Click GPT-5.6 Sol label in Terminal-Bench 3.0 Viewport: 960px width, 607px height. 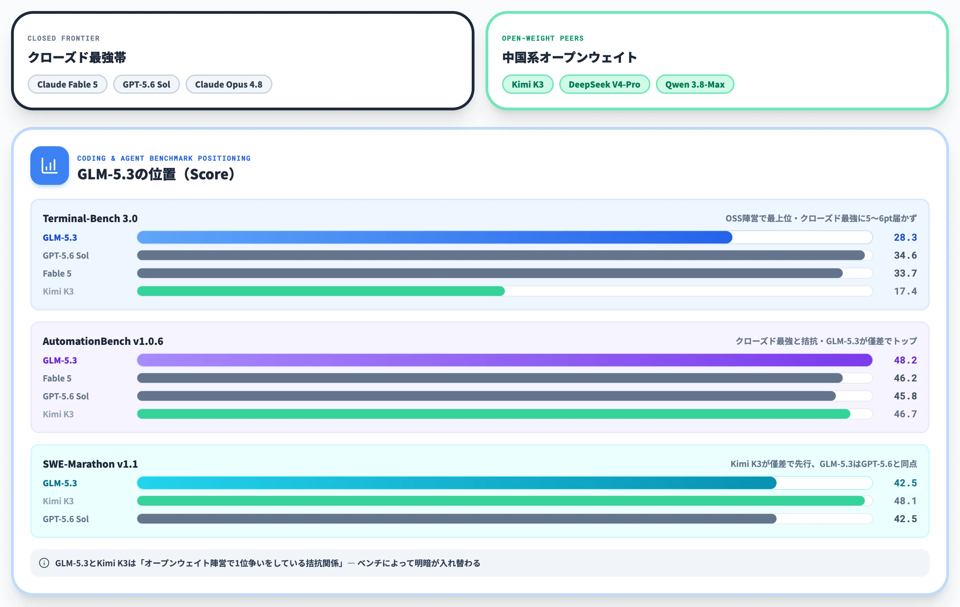coord(66,255)
